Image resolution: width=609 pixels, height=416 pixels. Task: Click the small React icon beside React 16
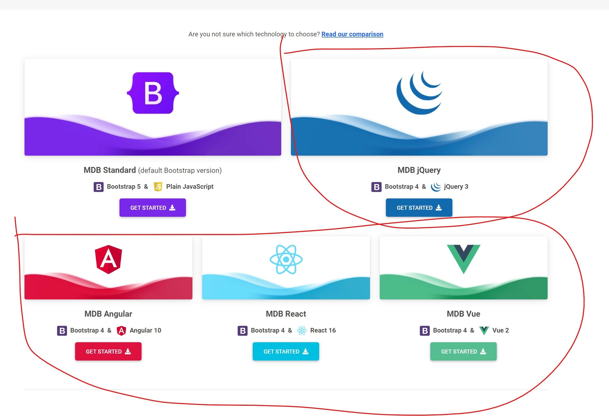coord(302,330)
